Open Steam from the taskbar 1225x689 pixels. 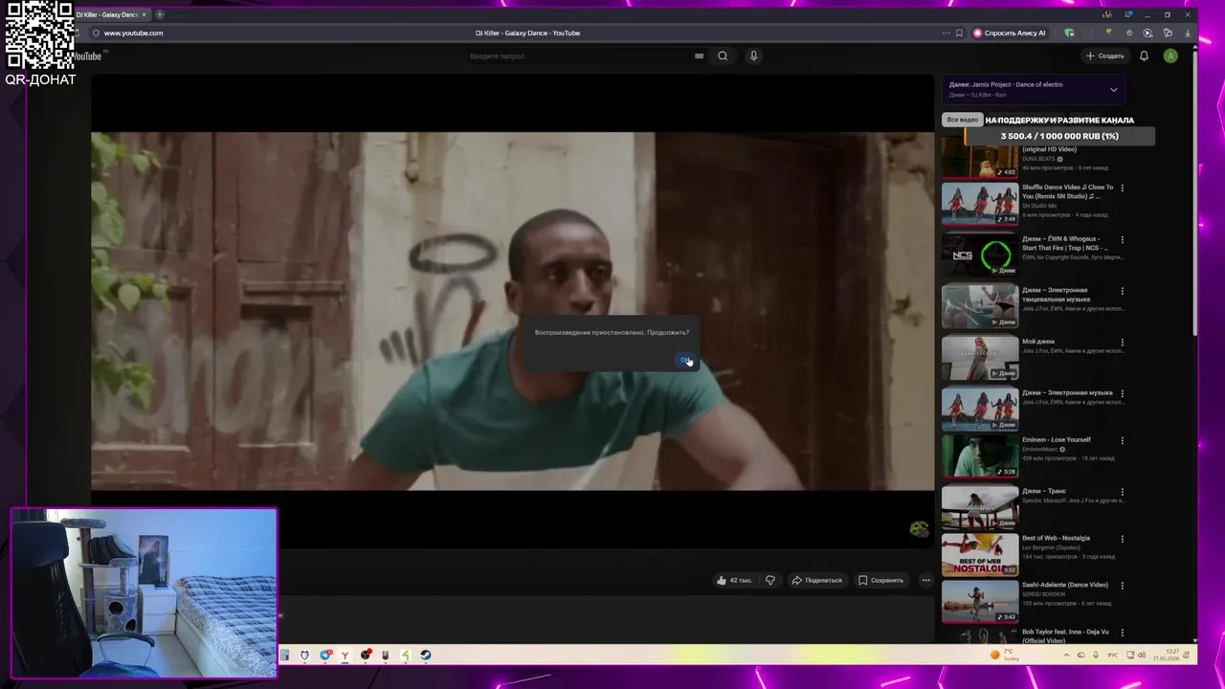coord(426,656)
